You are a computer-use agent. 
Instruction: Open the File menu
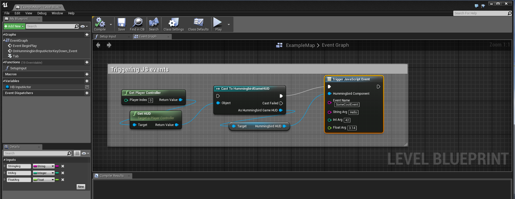[x=7, y=13]
